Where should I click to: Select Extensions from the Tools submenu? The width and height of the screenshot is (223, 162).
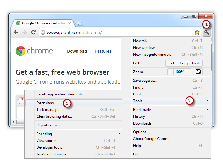point(74,103)
